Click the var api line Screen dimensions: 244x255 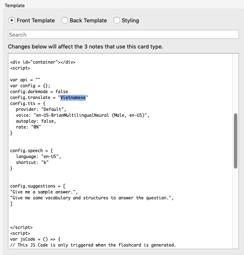(x=25, y=80)
